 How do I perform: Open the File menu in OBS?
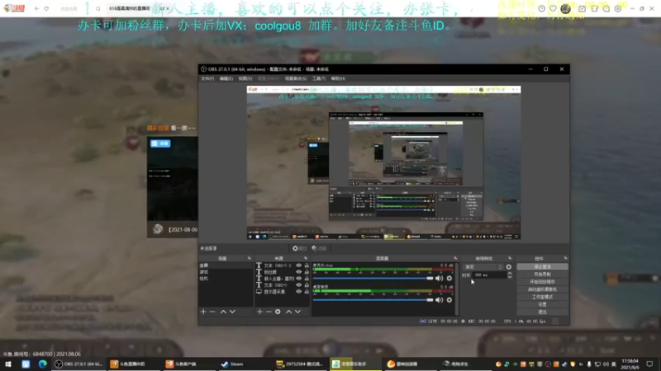click(207, 78)
